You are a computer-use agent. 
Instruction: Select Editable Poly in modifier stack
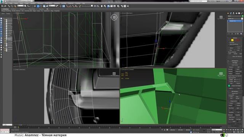pyautogui.click(x=235, y=21)
